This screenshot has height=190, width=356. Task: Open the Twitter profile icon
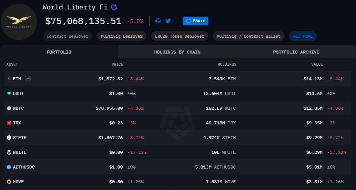[168, 21]
